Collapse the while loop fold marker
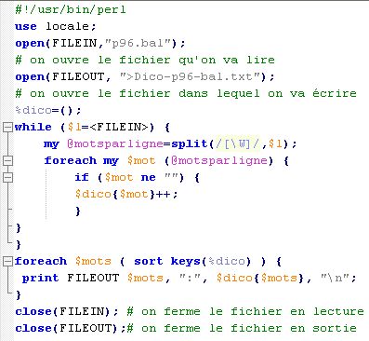Image resolution: width=369 pixels, height=341 pixels. 7,128
